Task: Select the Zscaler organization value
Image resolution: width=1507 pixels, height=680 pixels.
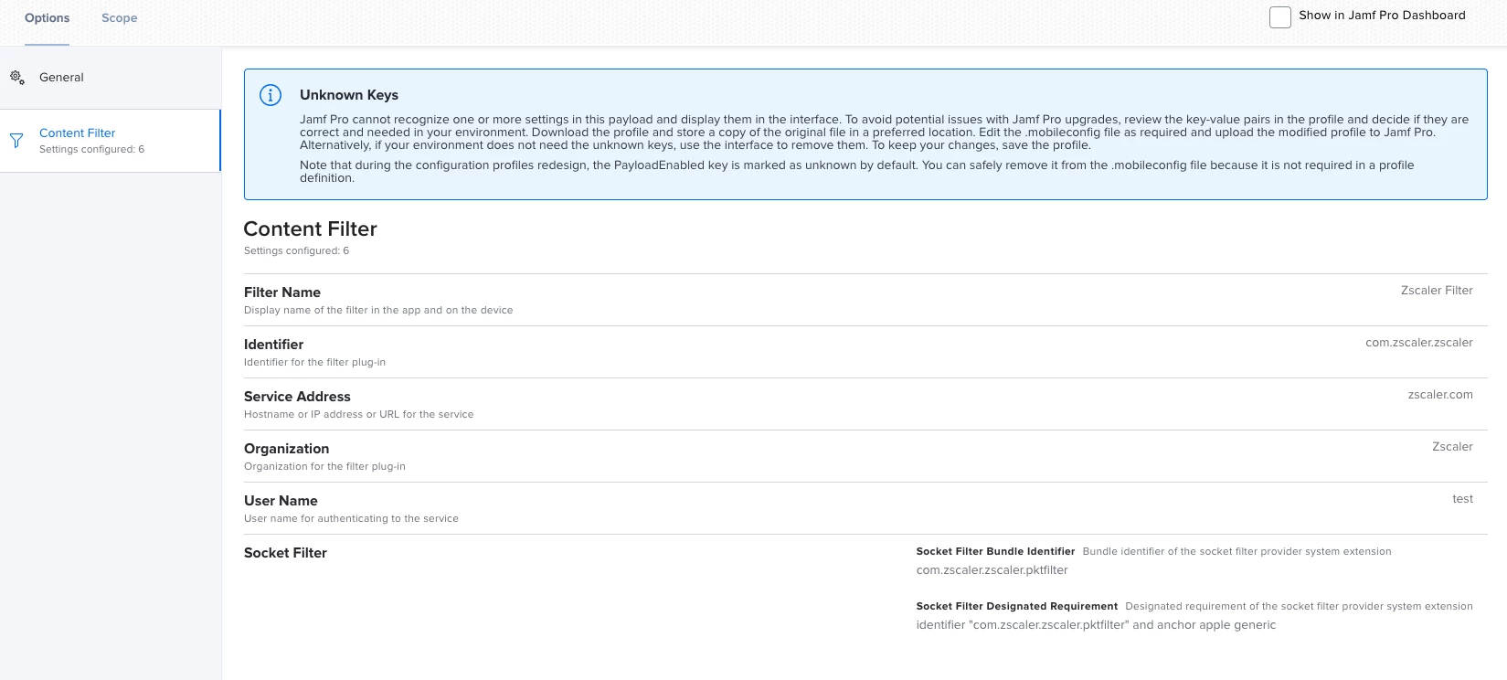Action: click(1452, 447)
